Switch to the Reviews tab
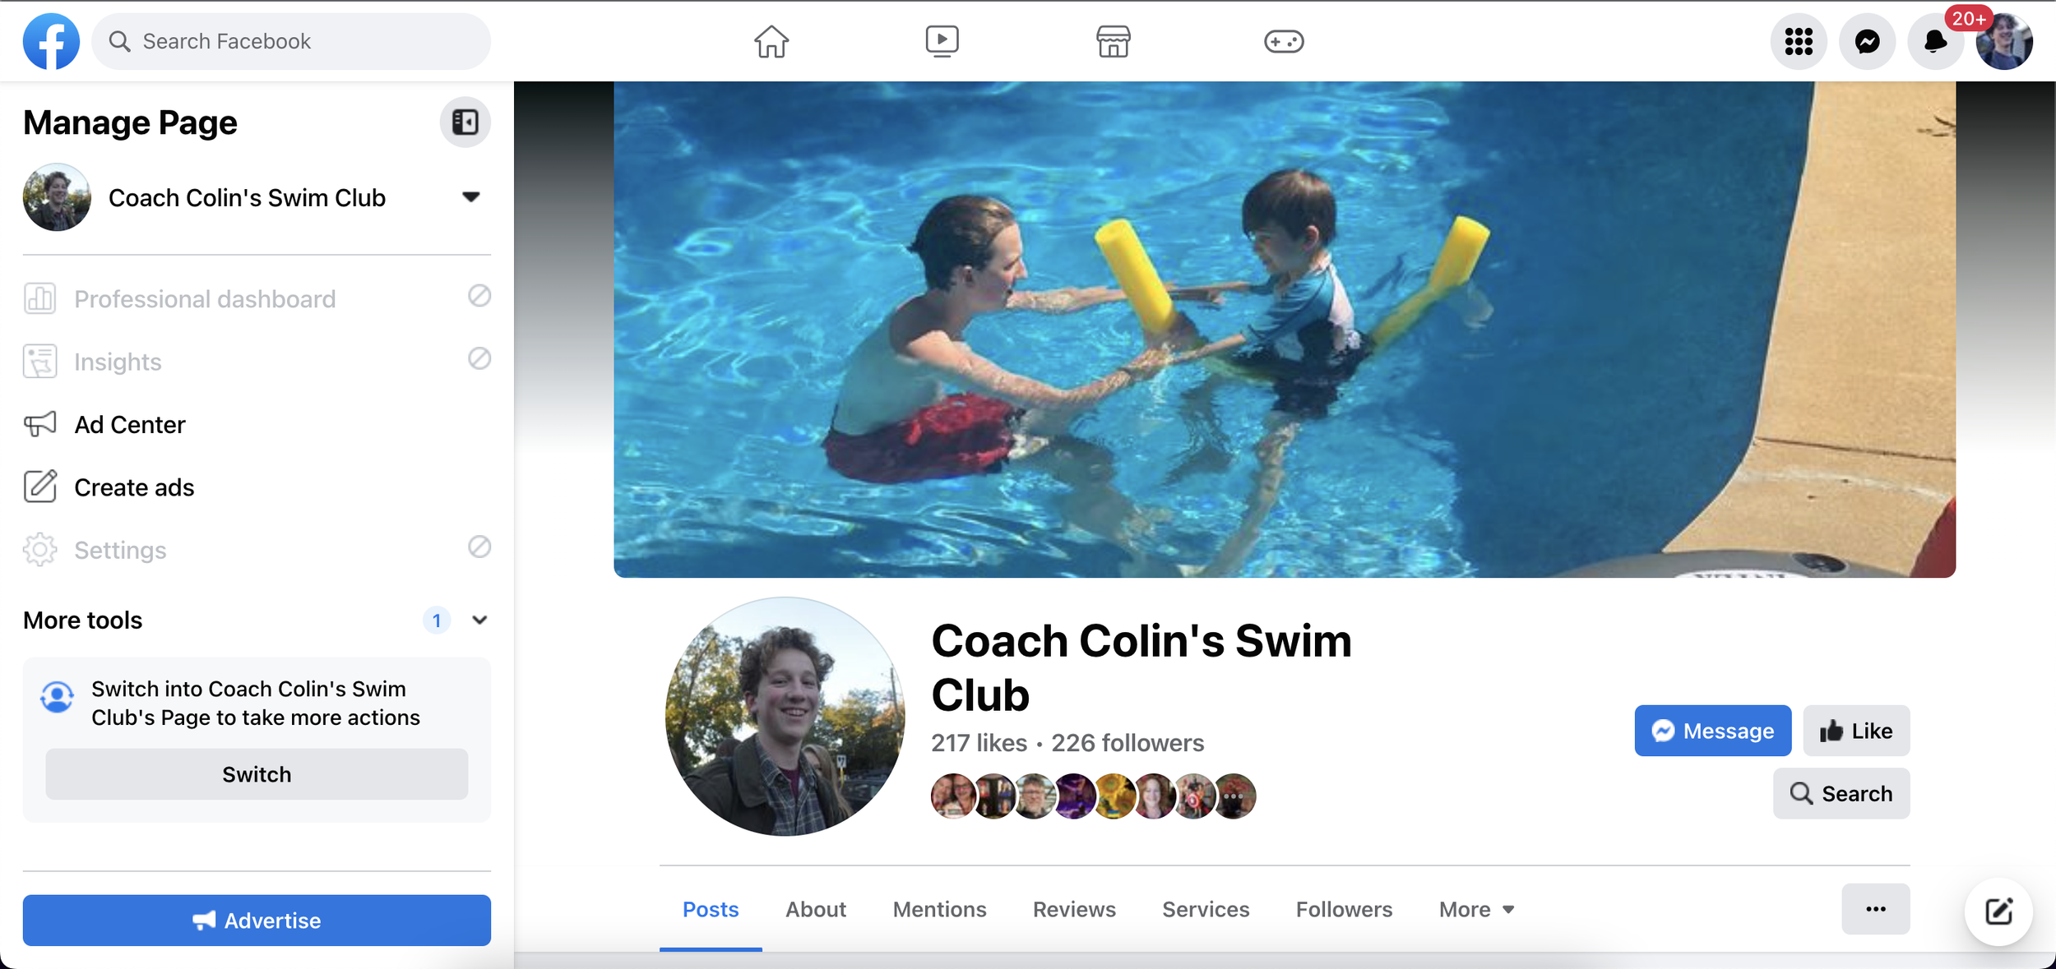 [x=1073, y=909]
